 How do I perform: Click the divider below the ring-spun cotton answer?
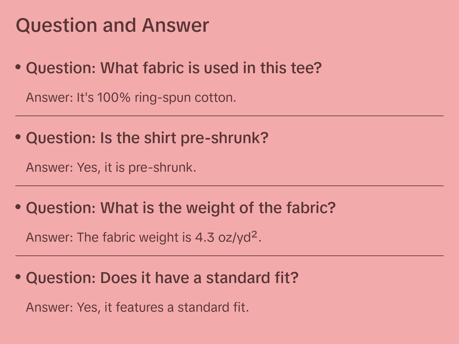[x=229, y=116]
